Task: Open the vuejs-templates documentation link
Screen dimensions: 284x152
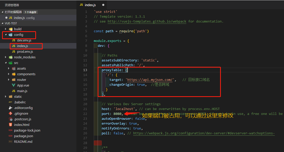Action: pos(147,21)
